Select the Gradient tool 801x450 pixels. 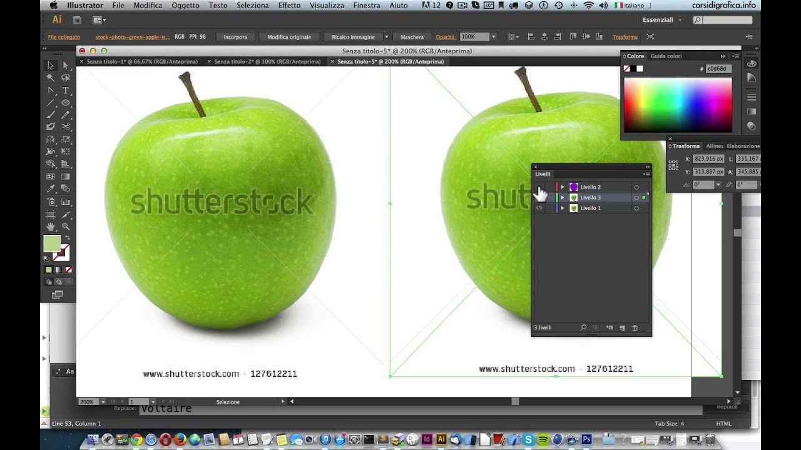click(x=65, y=177)
